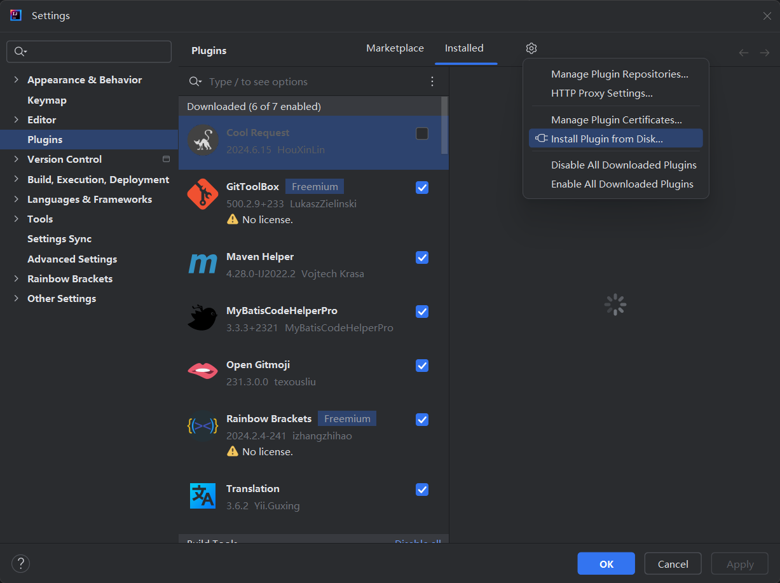Select Enable All Downloaded Plugins
The image size is (780, 583).
click(615, 184)
